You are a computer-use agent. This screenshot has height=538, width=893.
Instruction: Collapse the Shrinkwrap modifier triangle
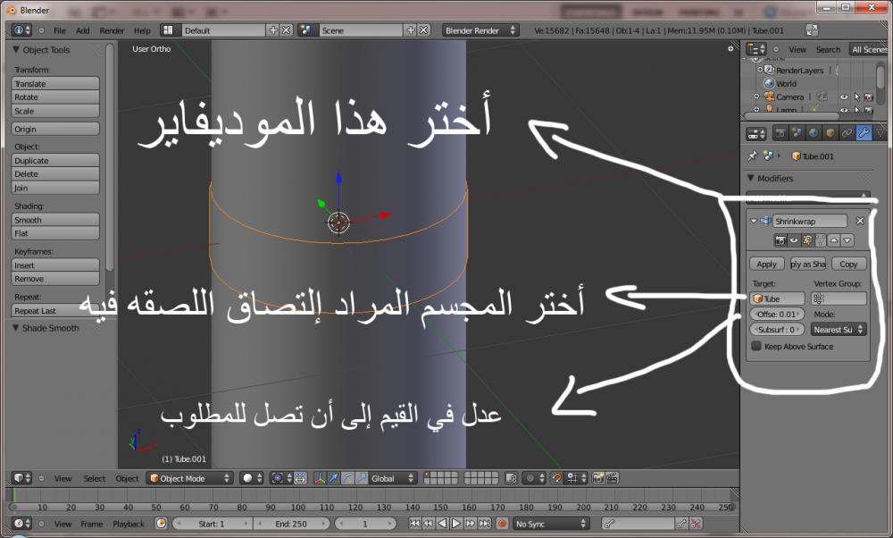754,221
